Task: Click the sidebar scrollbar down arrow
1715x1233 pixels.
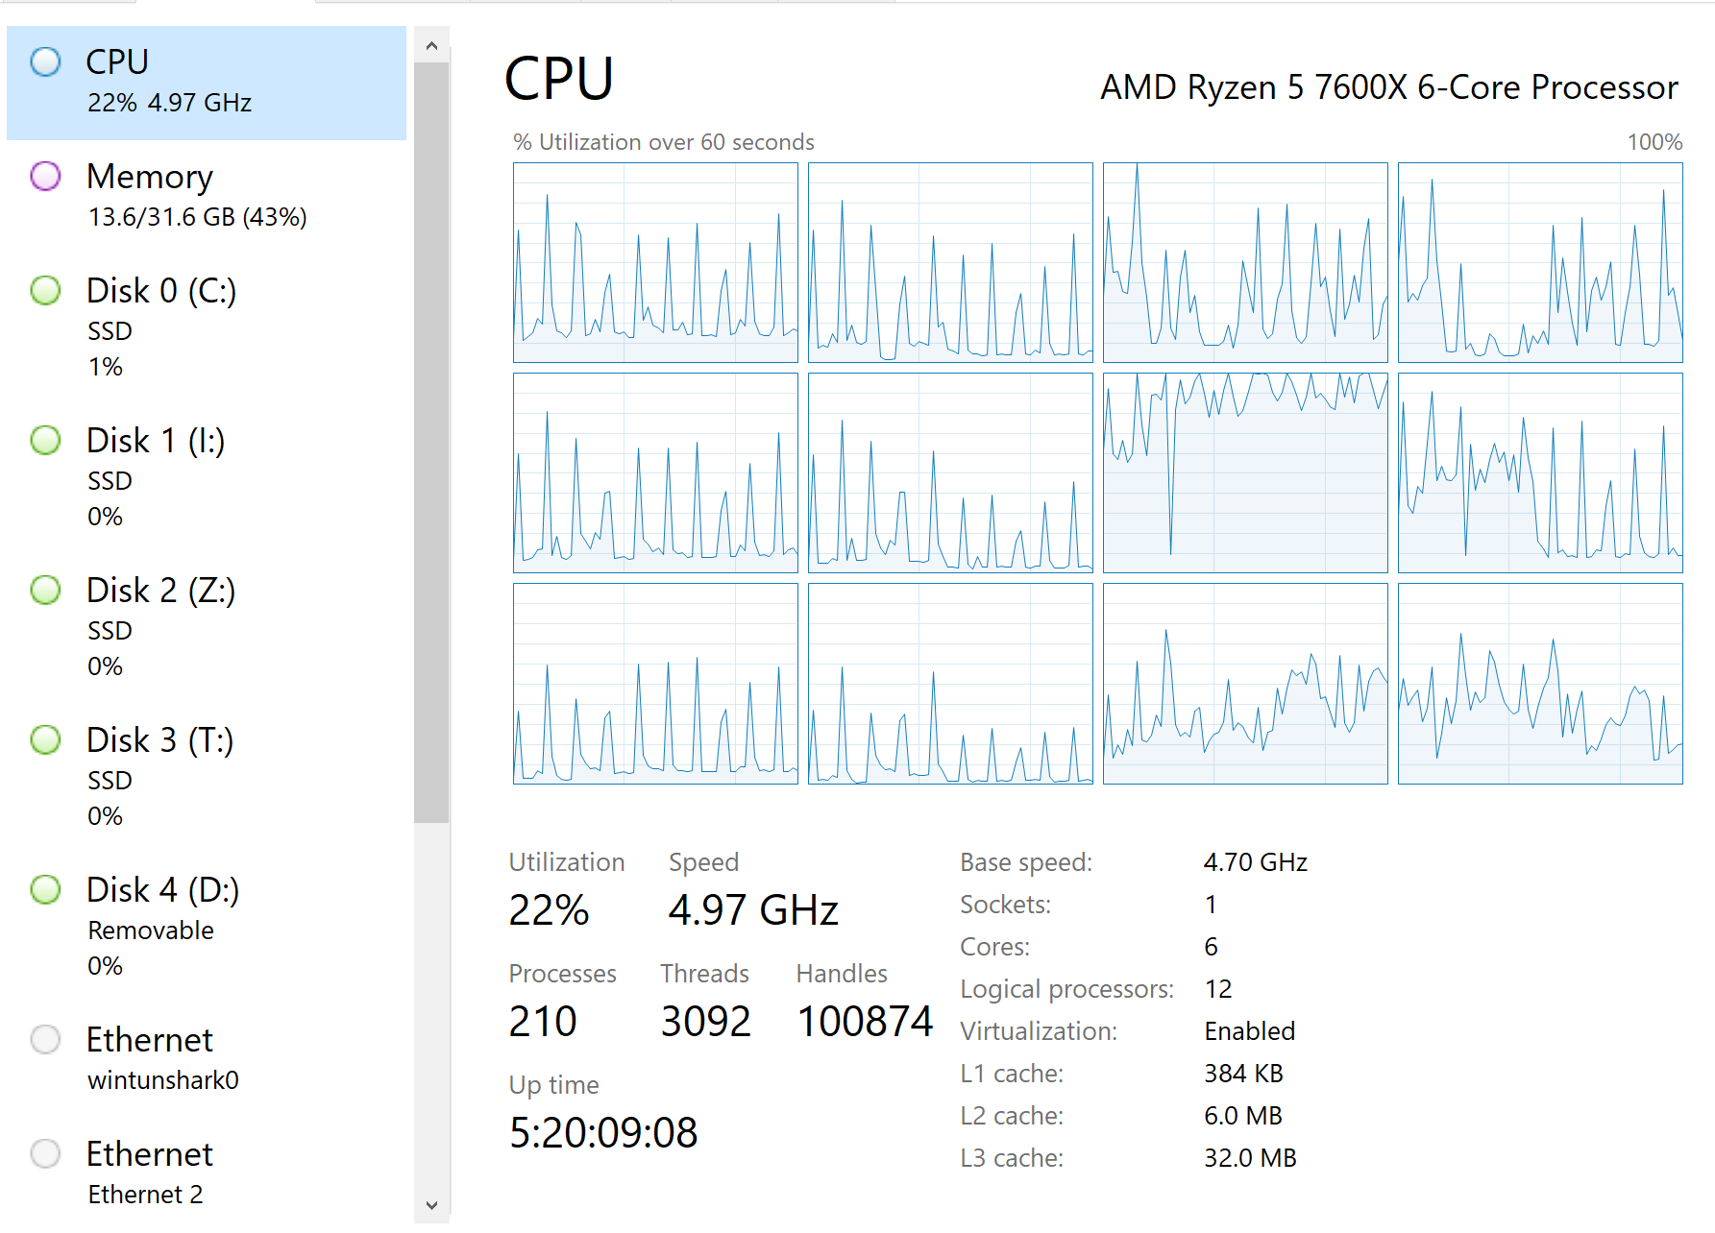Action: pyautogui.click(x=431, y=1205)
